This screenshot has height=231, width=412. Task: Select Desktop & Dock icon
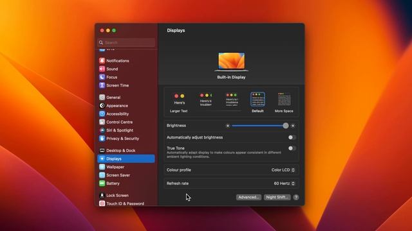(x=102, y=151)
